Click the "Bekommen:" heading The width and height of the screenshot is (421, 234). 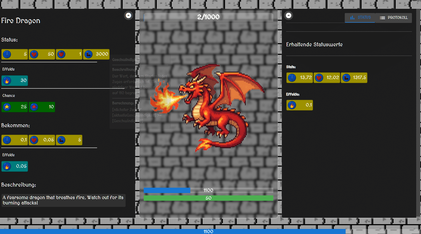15,125
